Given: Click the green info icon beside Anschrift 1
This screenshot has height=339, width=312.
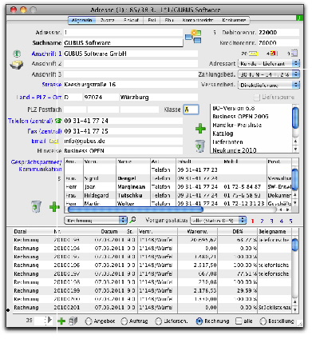Looking at the screenshot, I should click(17, 54).
